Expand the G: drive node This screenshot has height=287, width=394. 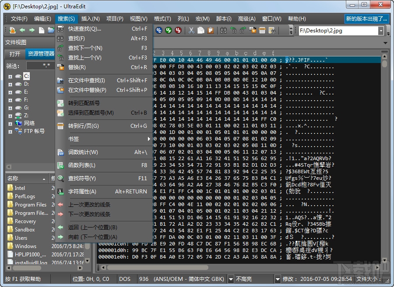(x=11, y=108)
